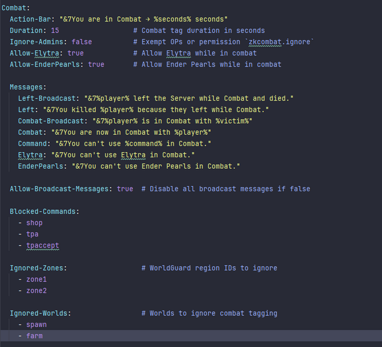Click the string "You killed %player% because they left"

click(x=131, y=110)
